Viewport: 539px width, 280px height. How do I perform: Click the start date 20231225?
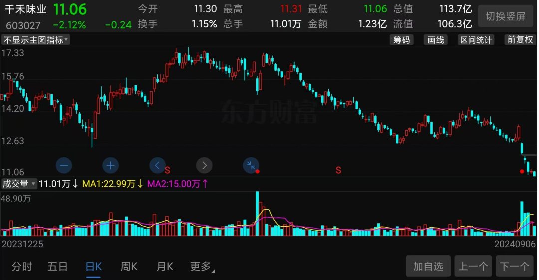pyautogui.click(x=22, y=244)
